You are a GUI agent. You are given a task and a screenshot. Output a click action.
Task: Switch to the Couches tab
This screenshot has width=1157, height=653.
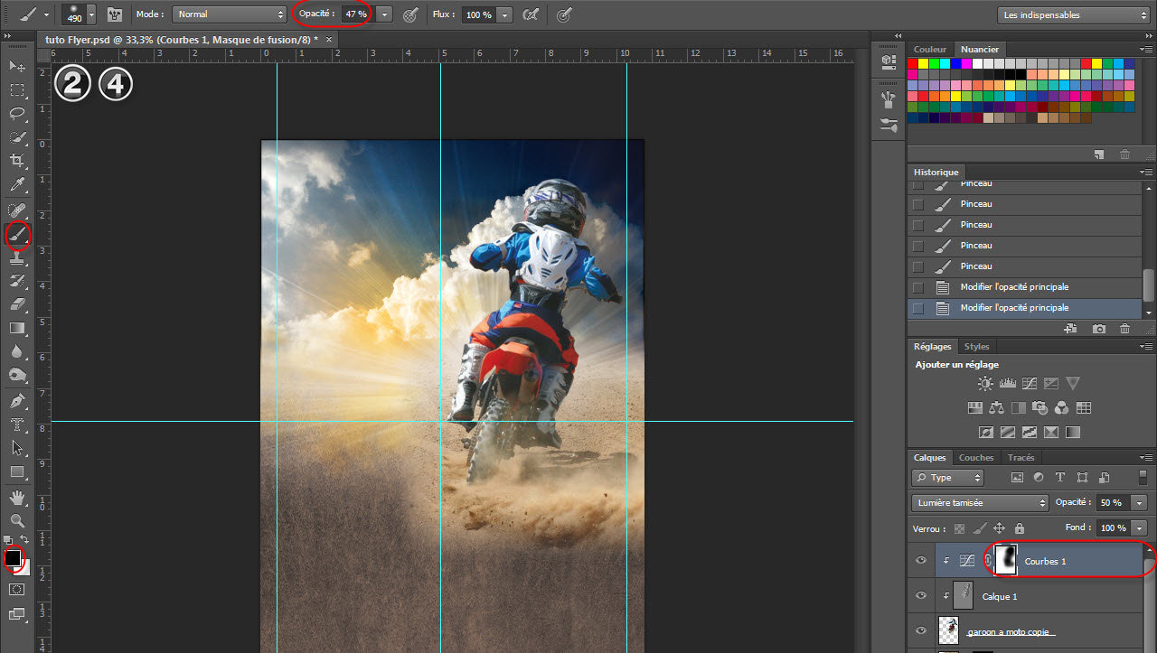(x=975, y=458)
